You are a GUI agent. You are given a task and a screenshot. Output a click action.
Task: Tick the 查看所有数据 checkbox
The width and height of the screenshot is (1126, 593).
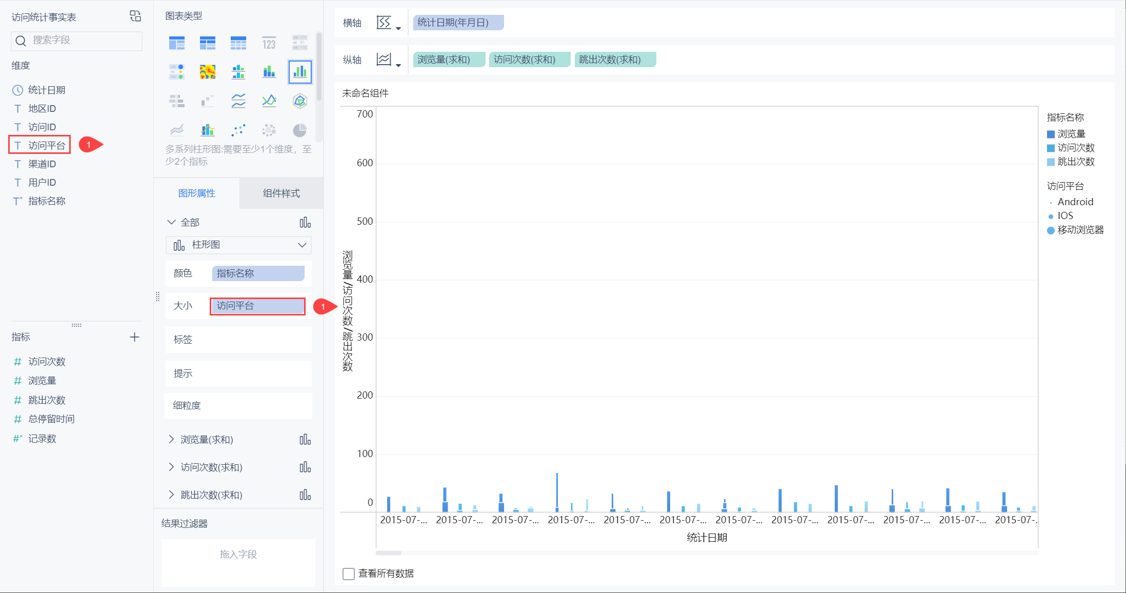(x=349, y=574)
